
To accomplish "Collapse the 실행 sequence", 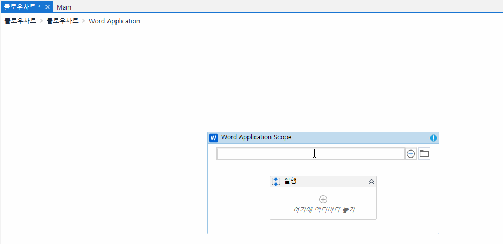I will (372, 182).
